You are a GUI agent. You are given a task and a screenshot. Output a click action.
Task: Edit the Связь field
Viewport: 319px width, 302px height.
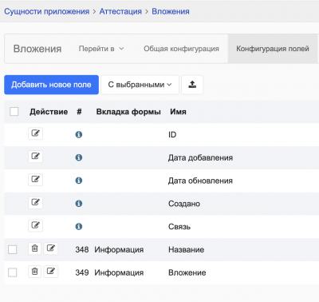pos(35,225)
